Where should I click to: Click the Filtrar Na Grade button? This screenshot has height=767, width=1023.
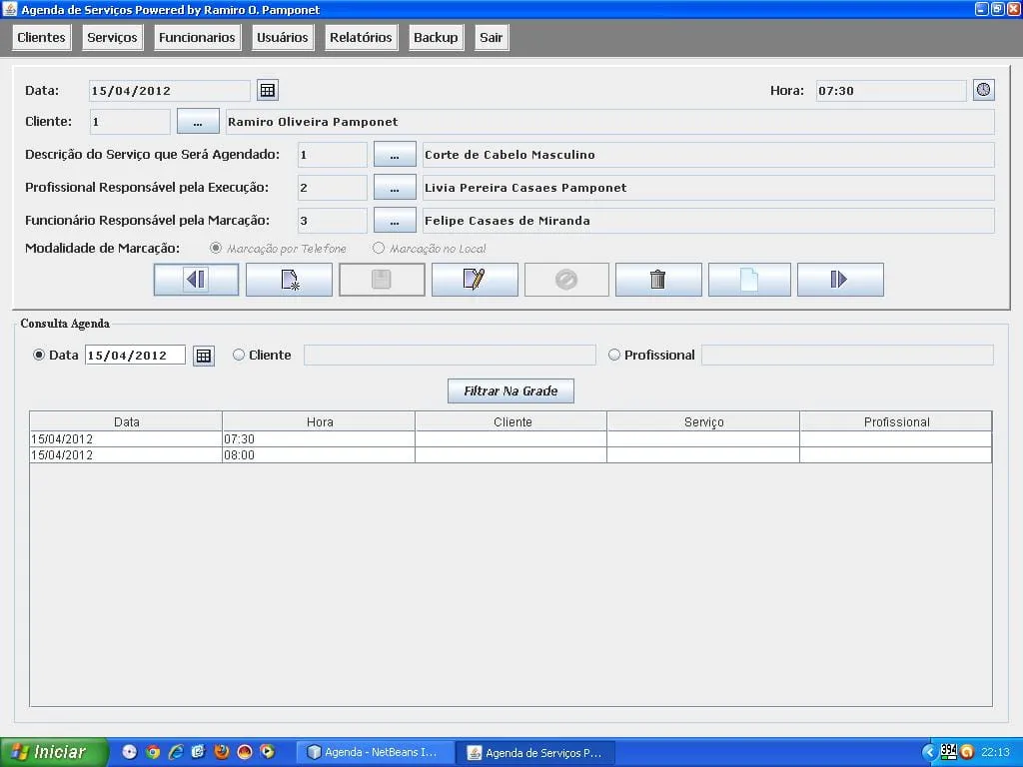coord(511,390)
